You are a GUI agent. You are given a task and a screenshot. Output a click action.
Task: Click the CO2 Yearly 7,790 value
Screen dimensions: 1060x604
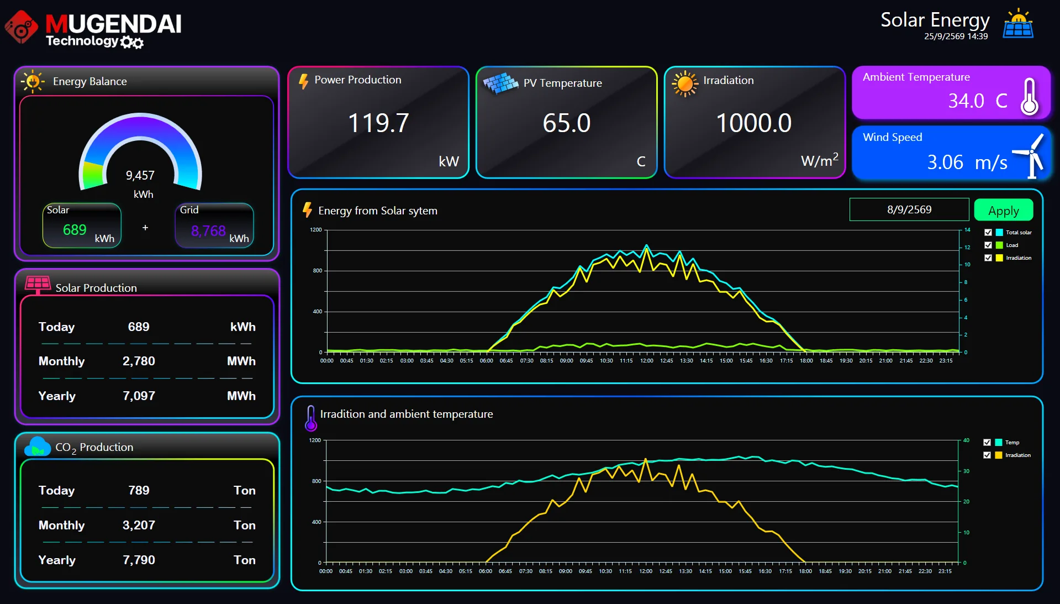139,560
